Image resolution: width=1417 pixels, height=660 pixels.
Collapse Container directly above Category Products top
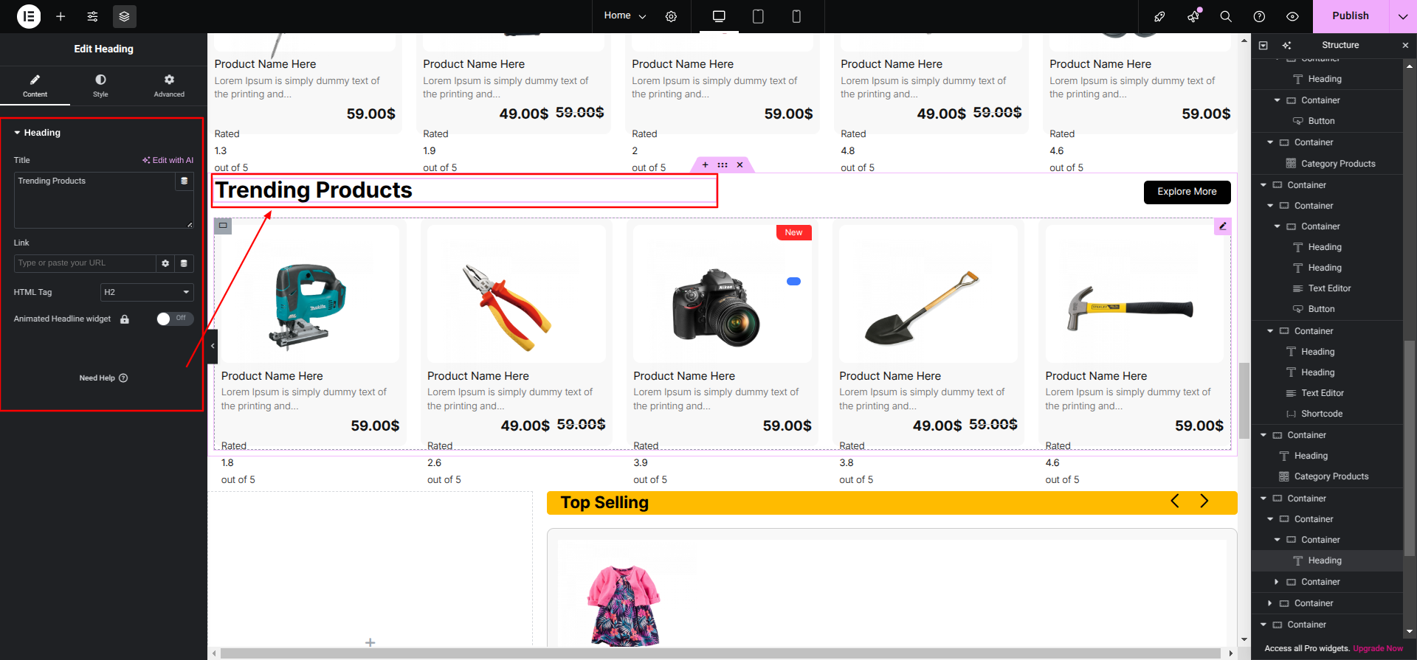tap(1270, 143)
